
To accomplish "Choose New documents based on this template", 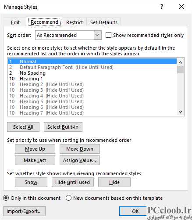I will pos(68,198).
